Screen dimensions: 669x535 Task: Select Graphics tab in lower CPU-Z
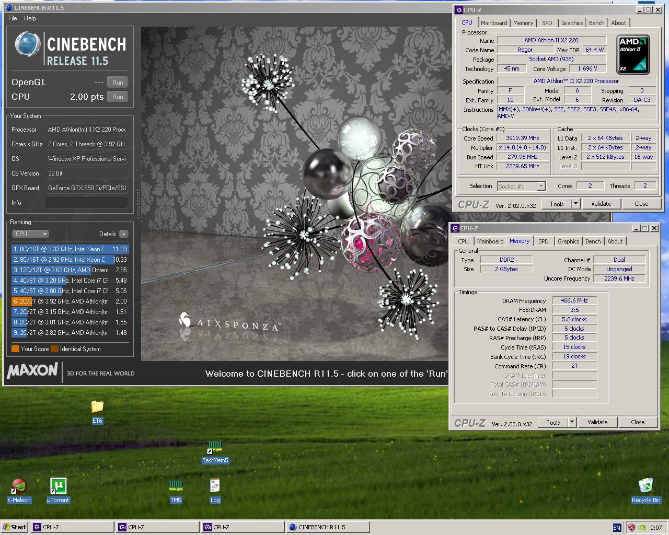[569, 241]
